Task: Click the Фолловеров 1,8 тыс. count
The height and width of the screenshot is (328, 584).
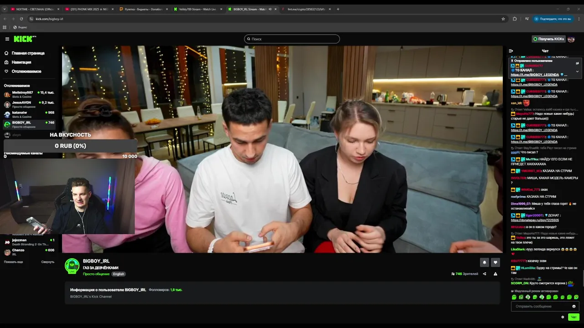Action: pos(165,290)
